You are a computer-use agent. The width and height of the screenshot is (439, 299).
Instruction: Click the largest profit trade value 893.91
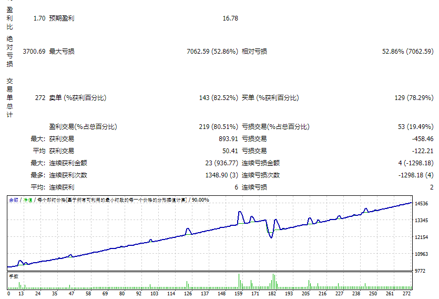[x=228, y=139]
